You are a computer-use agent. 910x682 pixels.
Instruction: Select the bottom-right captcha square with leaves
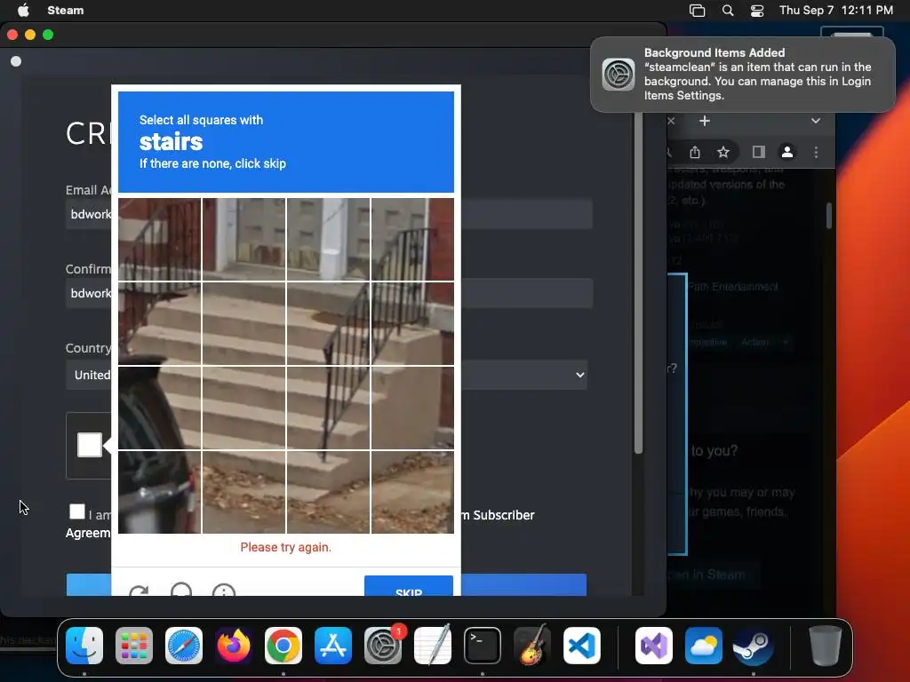click(412, 492)
